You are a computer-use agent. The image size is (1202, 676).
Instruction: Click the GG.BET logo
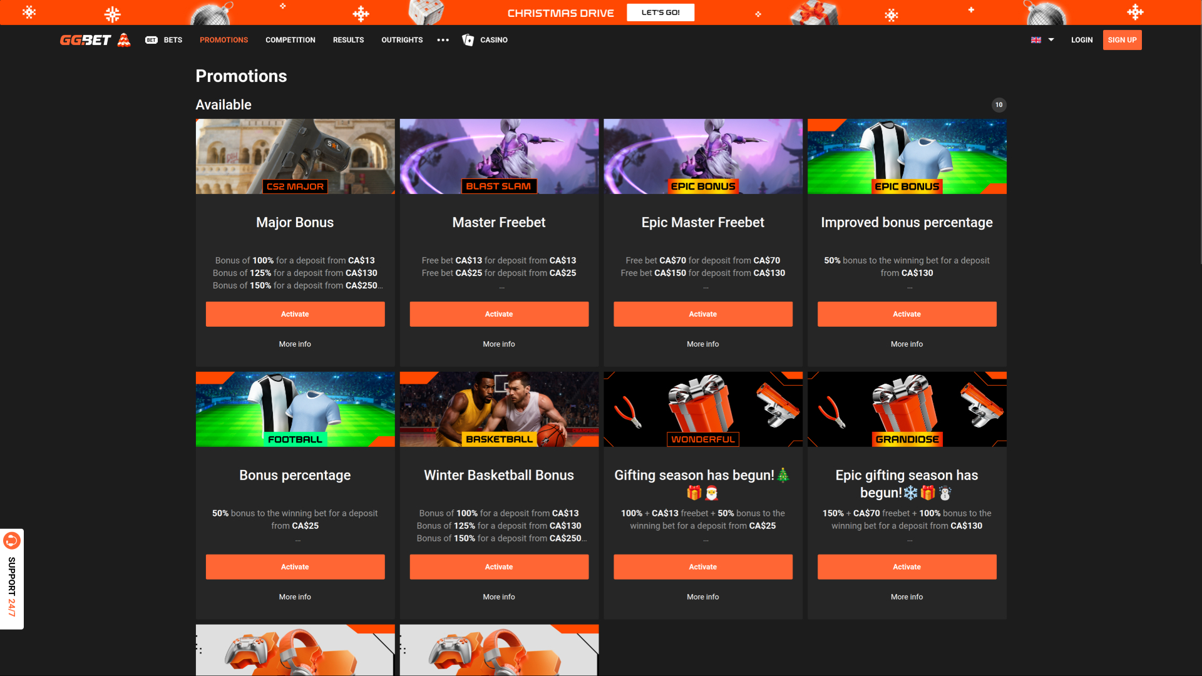(85, 39)
